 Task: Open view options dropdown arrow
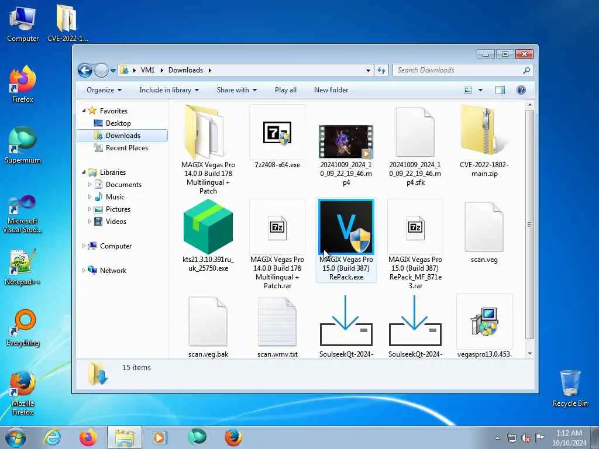click(480, 90)
